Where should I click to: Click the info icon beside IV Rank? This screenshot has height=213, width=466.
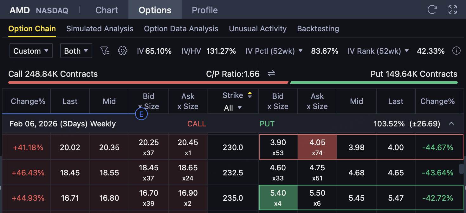point(456,51)
